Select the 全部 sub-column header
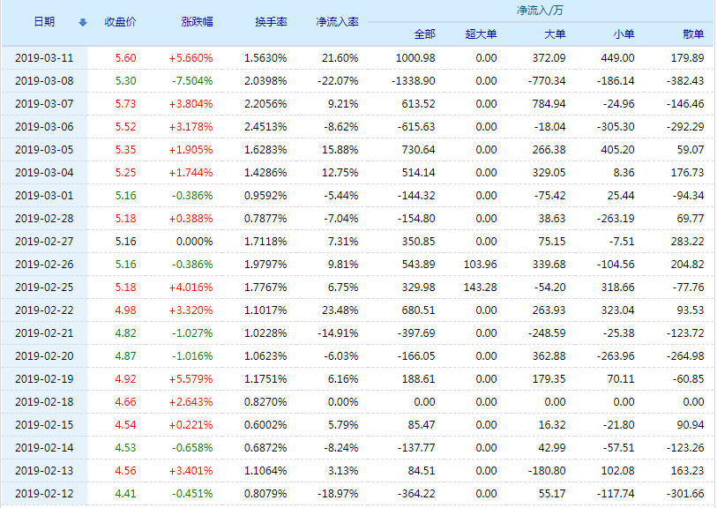 point(424,34)
